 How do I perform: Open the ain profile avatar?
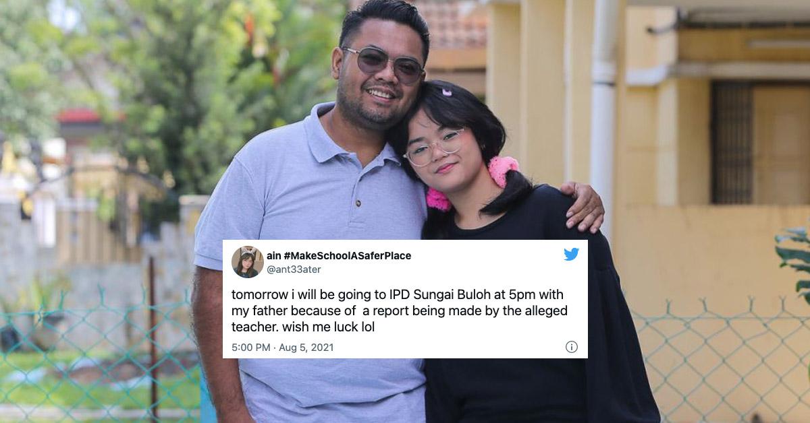(248, 262)
